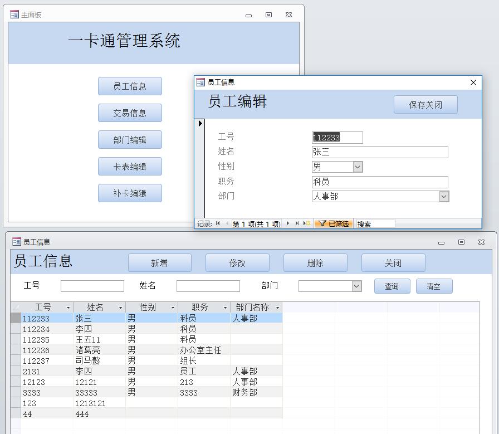Click the 工号 search input field
Image resolution: width=499 pixels, height=434 pixels.
(92, 286)
